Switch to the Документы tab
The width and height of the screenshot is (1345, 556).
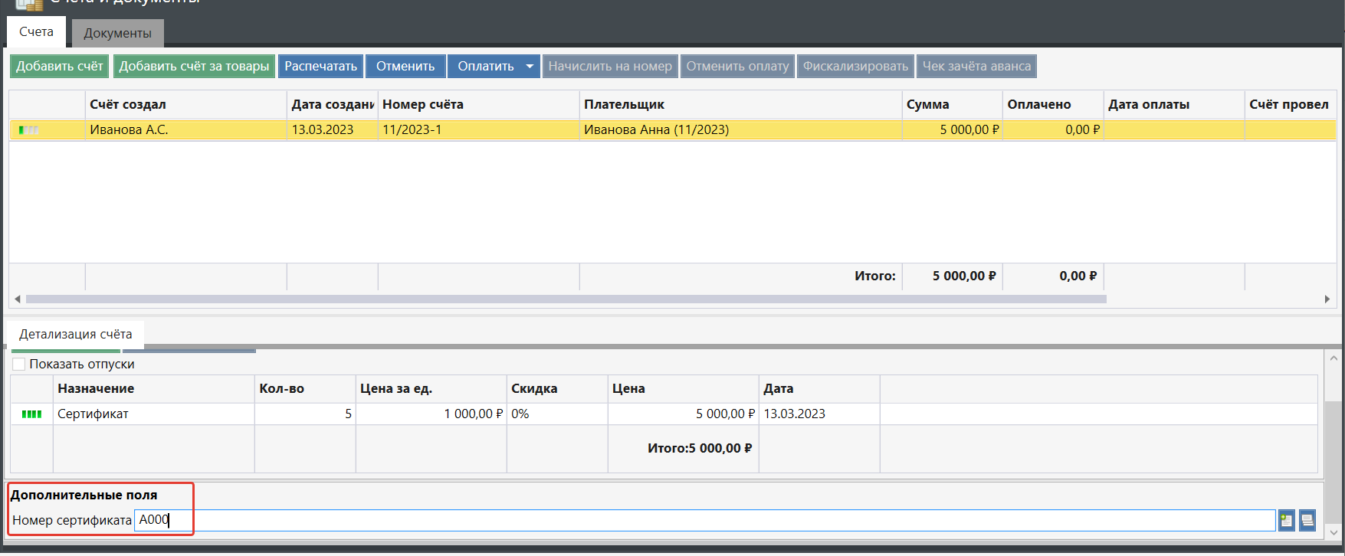coord(117,33)
